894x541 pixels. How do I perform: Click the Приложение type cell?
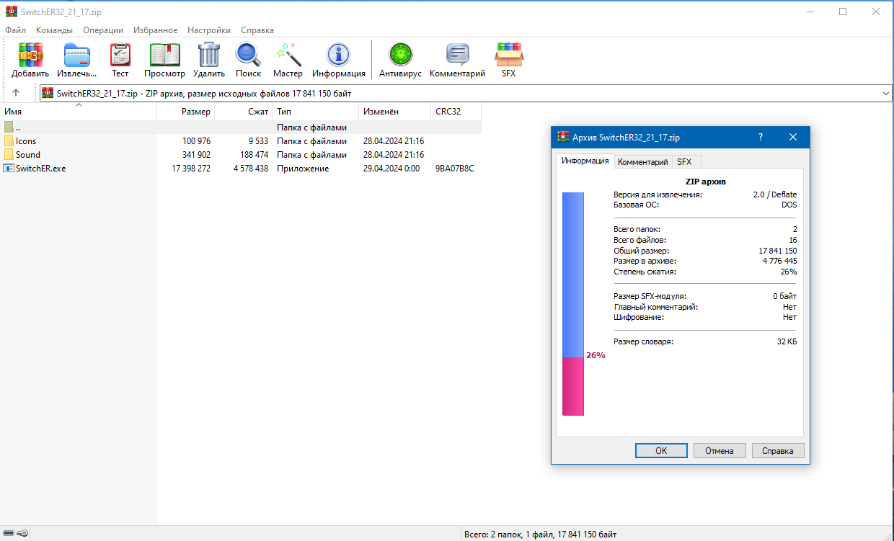303,169
